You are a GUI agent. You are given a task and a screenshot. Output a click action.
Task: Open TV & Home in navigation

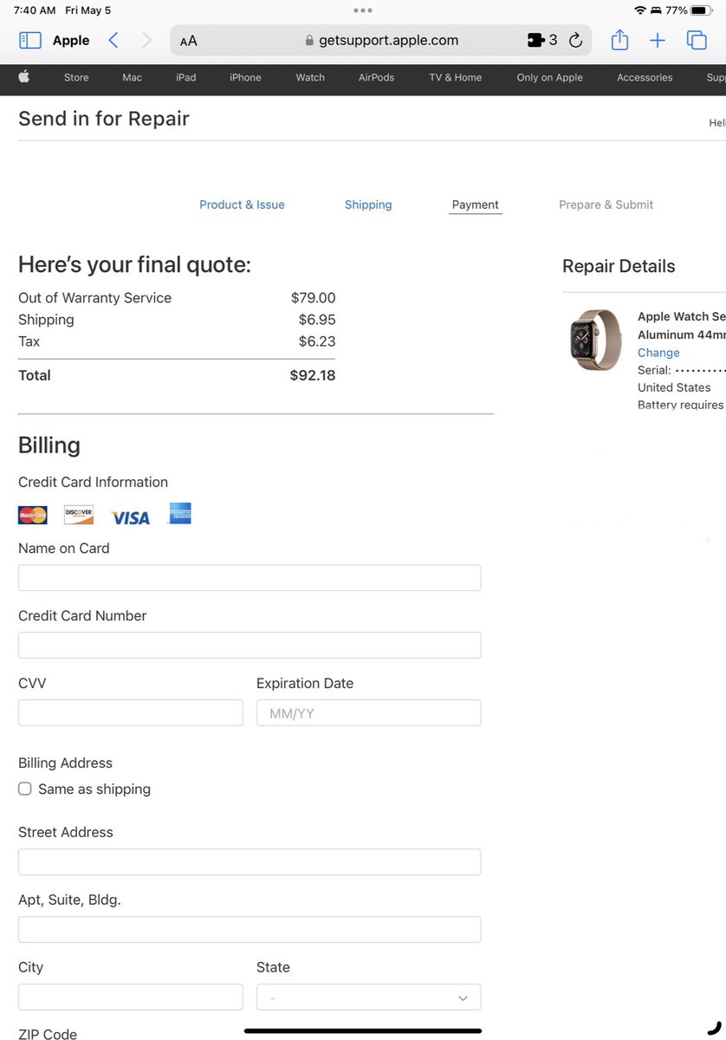455,77
